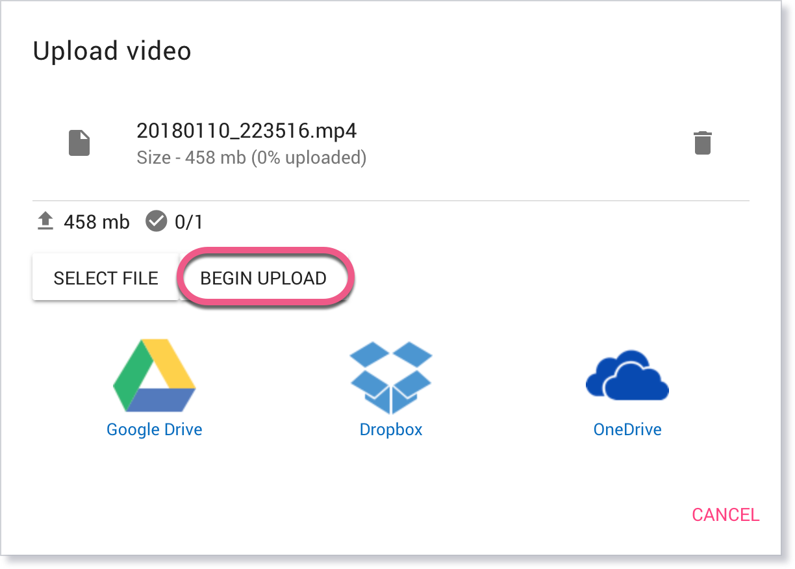The width and height of the screenshot is (795, 569).
Task: Click the divider line under the file entry
Action: [391, 201]
